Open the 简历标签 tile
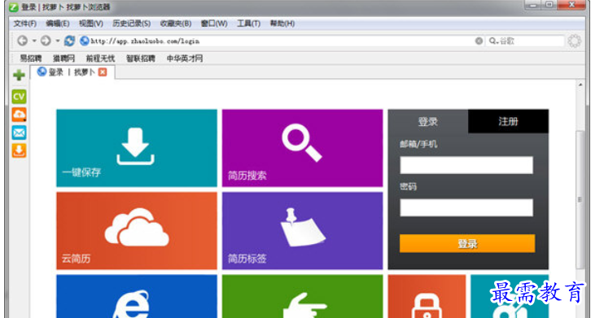Viewport: 591px width, 318px height. (302, 231)
